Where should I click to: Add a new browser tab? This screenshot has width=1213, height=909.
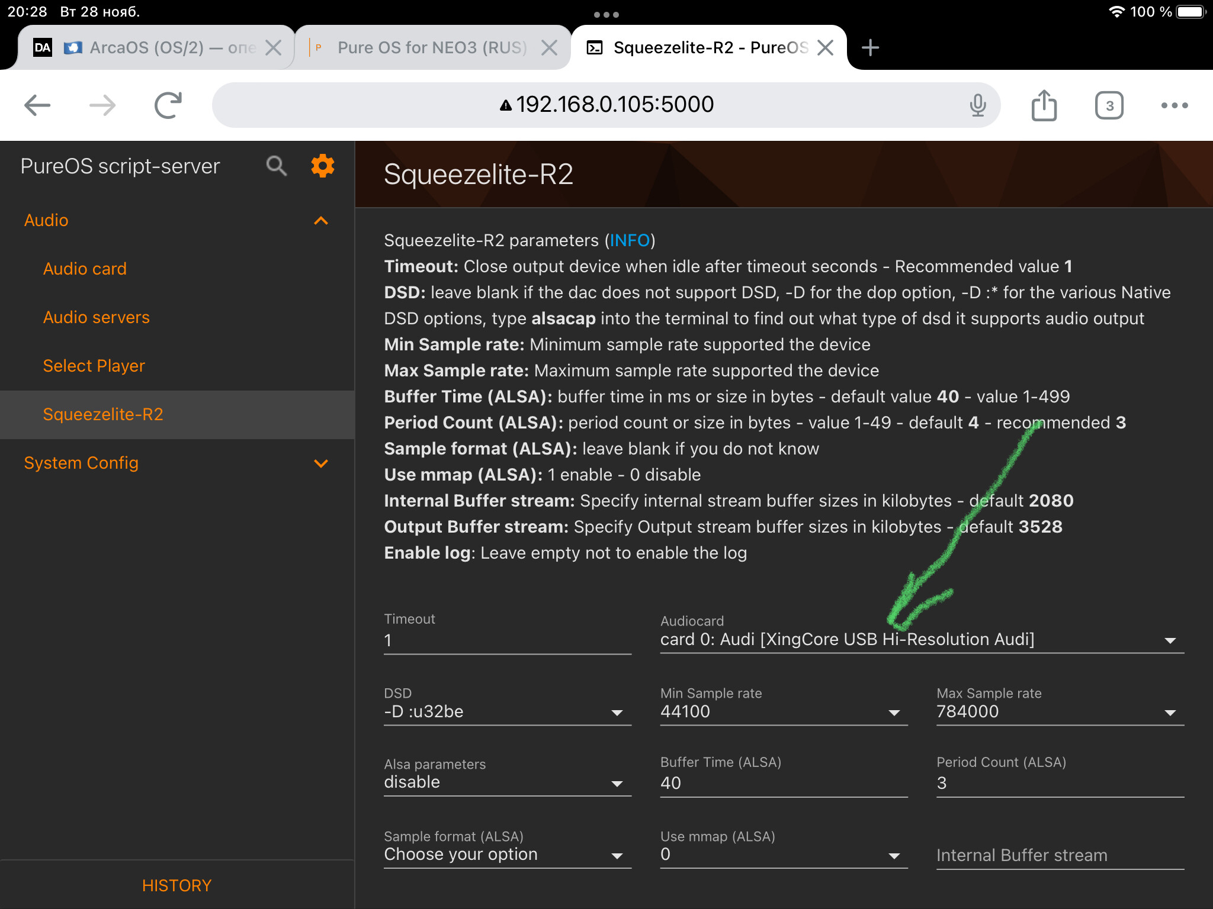coord(870,47)
